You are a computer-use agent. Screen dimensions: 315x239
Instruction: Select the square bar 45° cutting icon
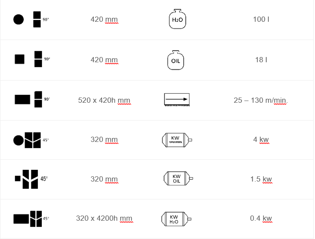31,179
